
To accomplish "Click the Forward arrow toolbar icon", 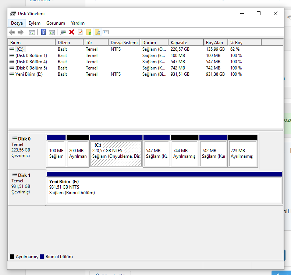I will tap(20, 32).
